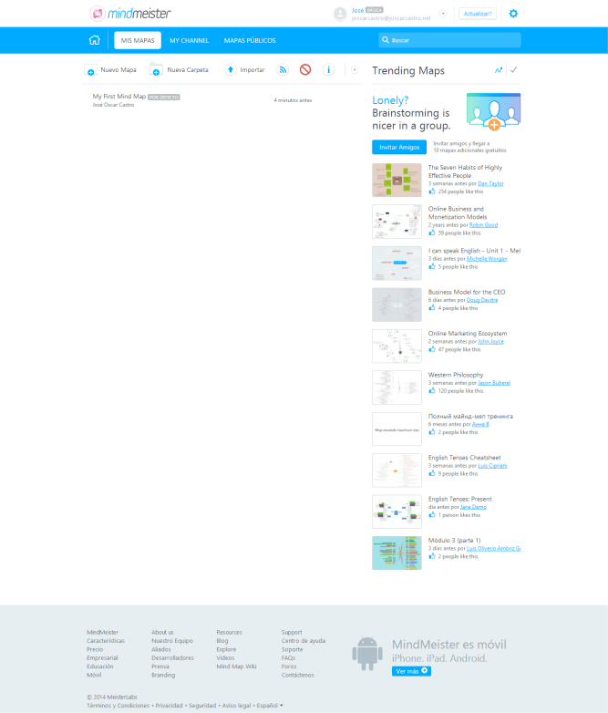This screenshot has height=713, width=608.
Task: Open Michelle Worgan author link
Action: [x=487, y=259]
